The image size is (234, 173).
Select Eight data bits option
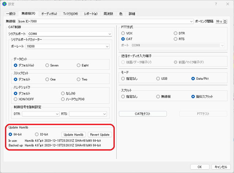79,65
